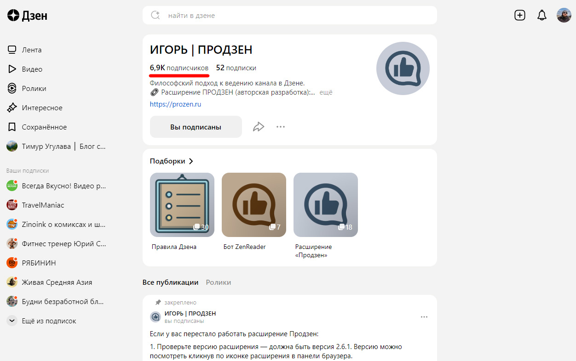The height and width of the screenshot is (361, 576).
Task: Open the Интересное section
Action: [35, 107]
